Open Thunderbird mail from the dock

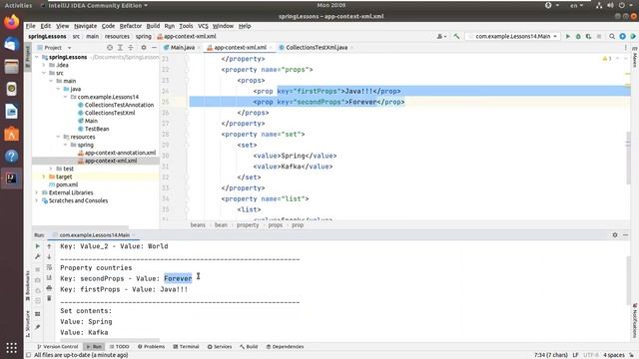pos(11,44)
